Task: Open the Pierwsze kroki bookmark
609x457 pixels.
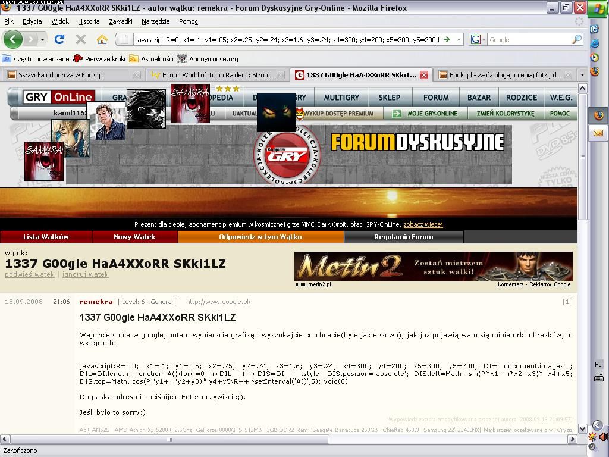Action: click(99, 59)
